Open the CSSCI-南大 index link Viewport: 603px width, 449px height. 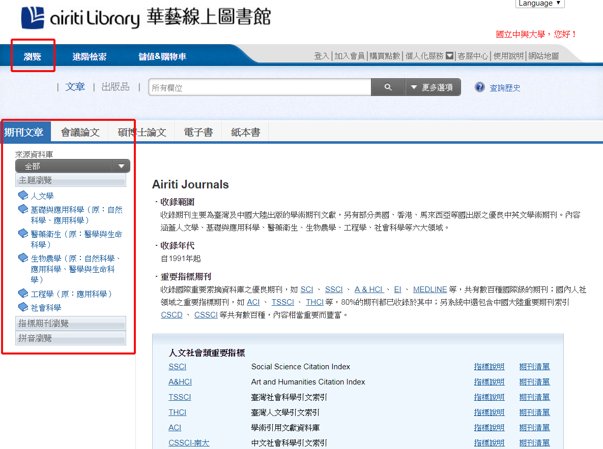pyautogui.click(x=189, y=443)
